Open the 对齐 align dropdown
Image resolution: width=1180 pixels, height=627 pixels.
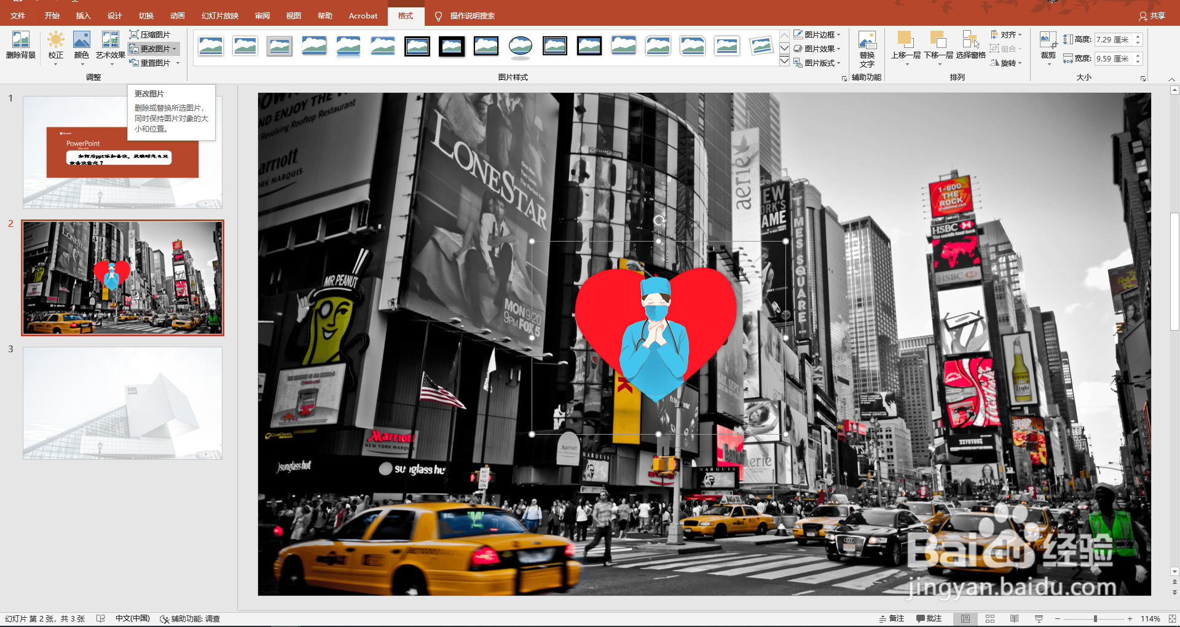click(1006, 34)
